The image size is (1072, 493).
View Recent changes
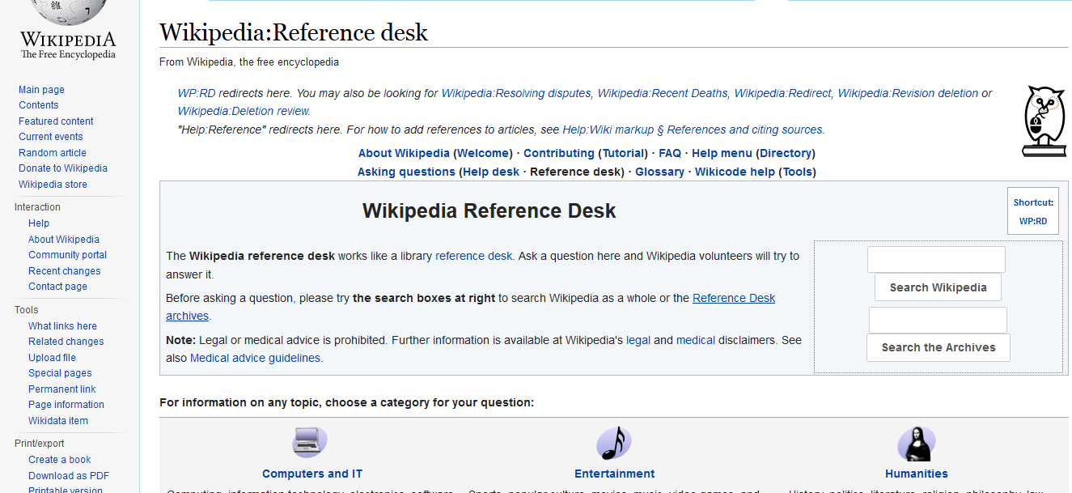click(x=65, y=271)
